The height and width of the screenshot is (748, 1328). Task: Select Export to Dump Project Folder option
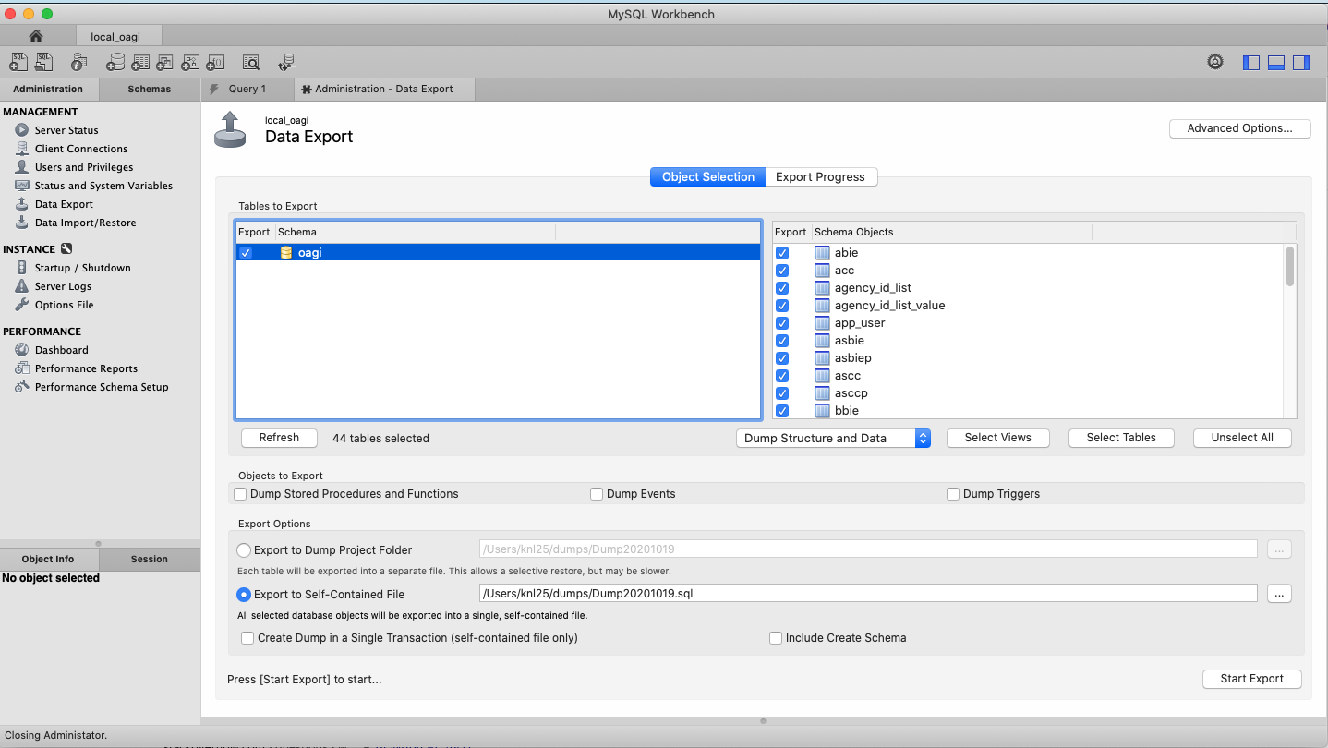[x=244, y=550]
